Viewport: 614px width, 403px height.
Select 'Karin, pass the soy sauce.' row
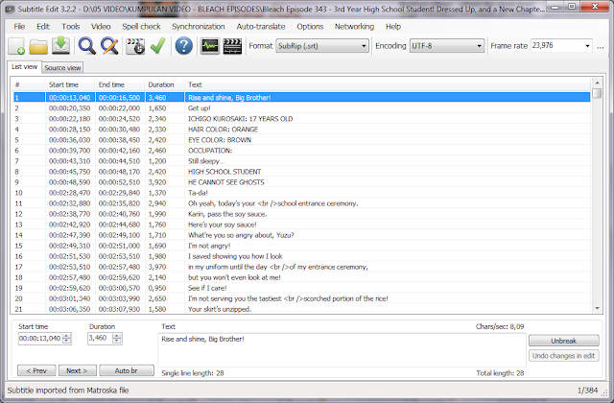[x=301, y=214]
